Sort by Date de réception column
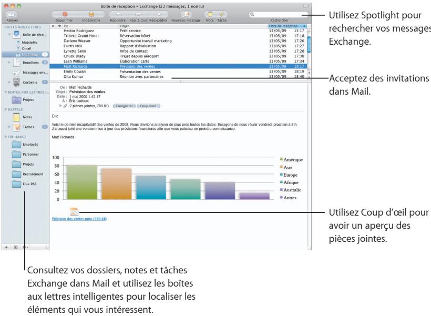Screen dimensions: 431x316 287,26
